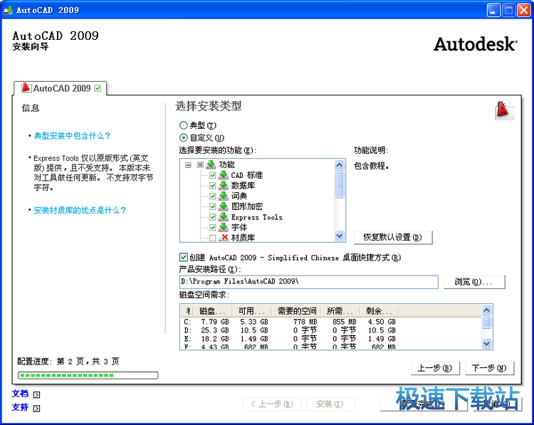534x425 pixels.
Task: Select the Express Tools tree row text
Action: coord(257,217)
